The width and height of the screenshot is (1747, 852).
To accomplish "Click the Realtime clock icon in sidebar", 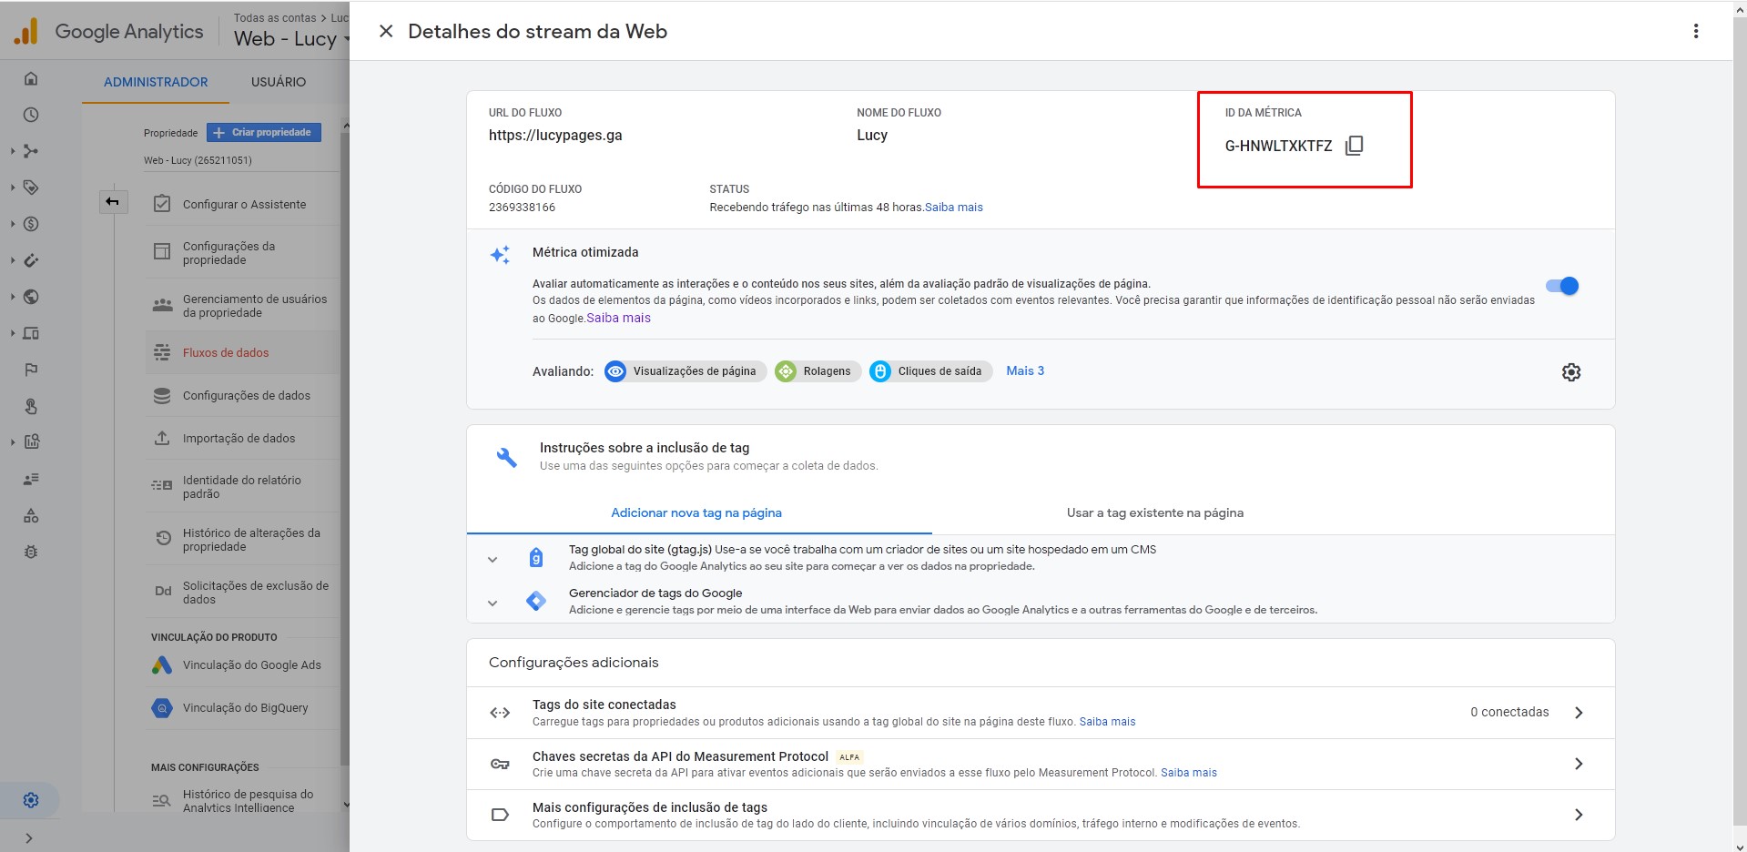I will click(31, 115).
